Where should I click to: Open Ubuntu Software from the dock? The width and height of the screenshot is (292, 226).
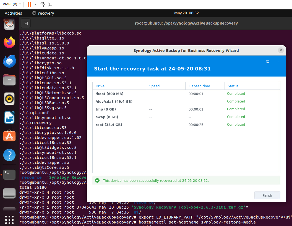tap(9, 136)
